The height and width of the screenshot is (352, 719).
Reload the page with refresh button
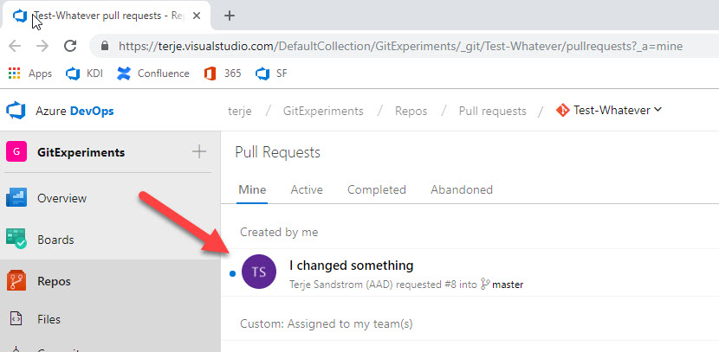pos(70,46)
